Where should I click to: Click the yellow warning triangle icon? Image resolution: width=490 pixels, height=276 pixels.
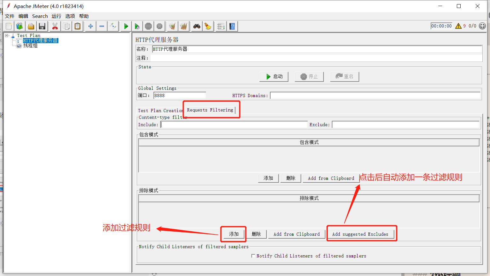[458, 26]
